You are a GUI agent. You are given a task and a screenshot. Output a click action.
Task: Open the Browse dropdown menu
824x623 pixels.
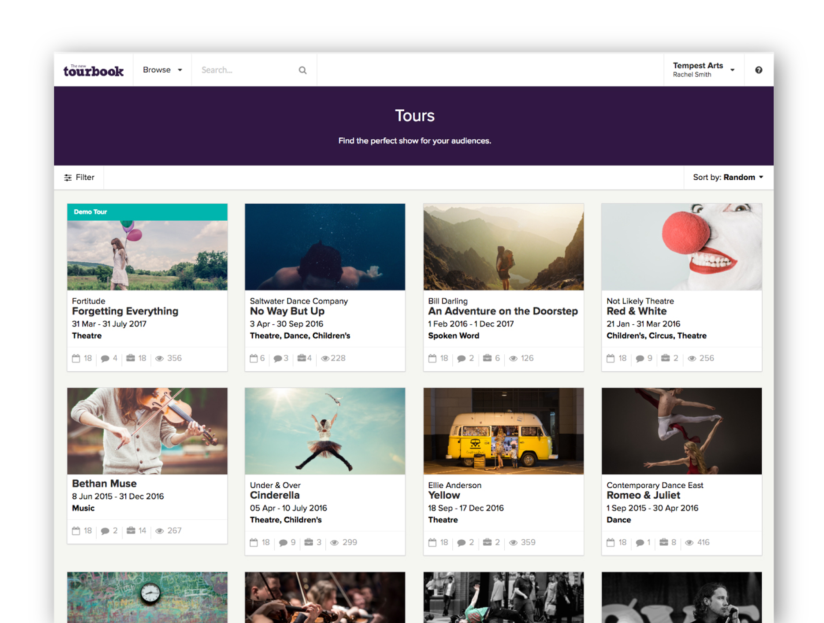coord(162,70)
